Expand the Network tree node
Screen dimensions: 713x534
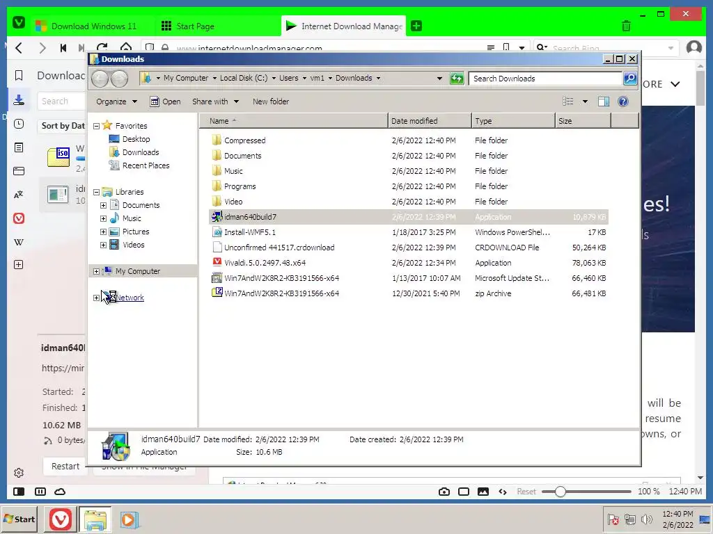[x=96, y=298]
